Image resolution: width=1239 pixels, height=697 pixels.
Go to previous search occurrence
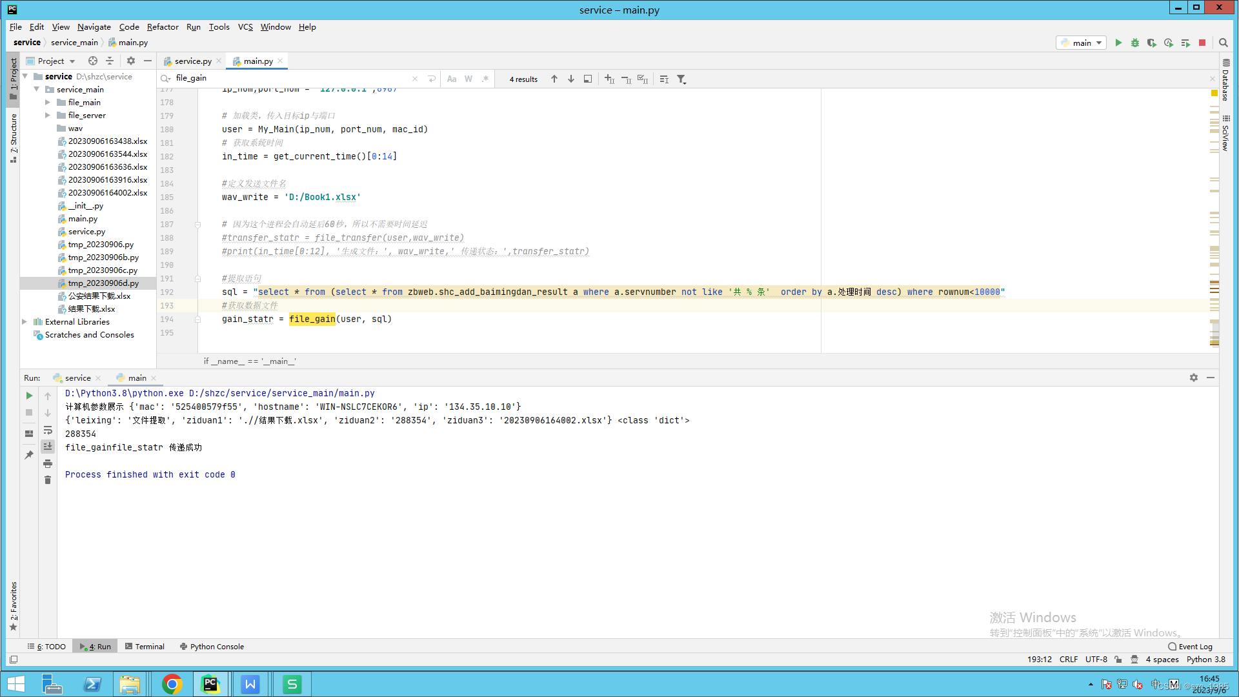pyautogui.click(x=554, y=79)
